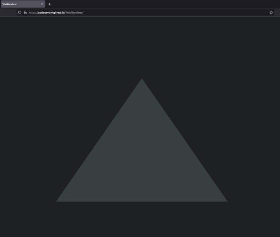280x237 pixels.
Task: Click empty tab strip space right of plus button
Action: pyautogui.click(x=163, y=4)
